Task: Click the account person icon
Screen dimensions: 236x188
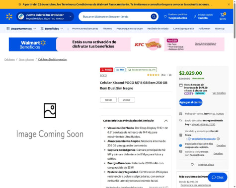Action: click(195, 16)
